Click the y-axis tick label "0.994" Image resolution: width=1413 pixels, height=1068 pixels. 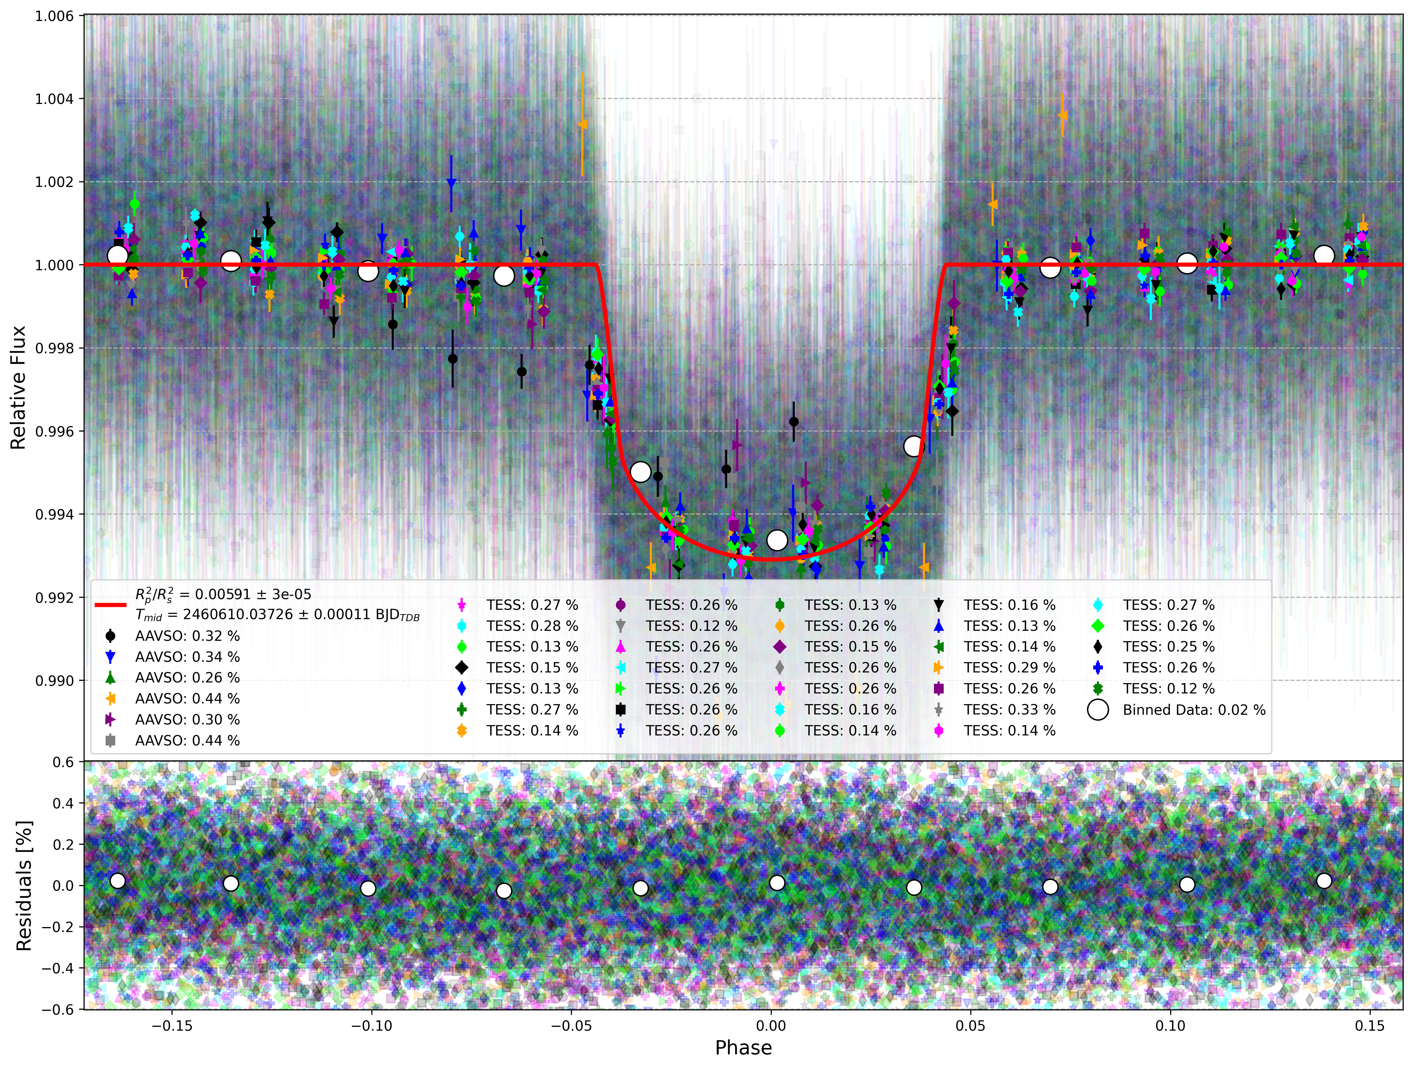54,515
